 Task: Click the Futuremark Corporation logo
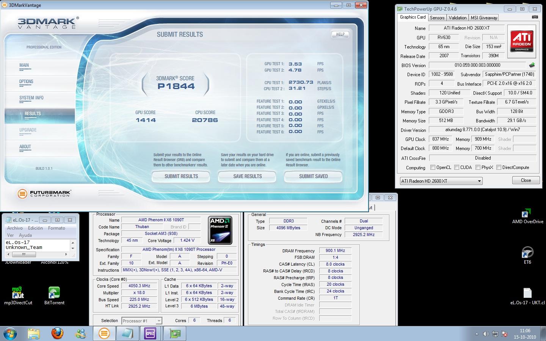pos(44,194)
